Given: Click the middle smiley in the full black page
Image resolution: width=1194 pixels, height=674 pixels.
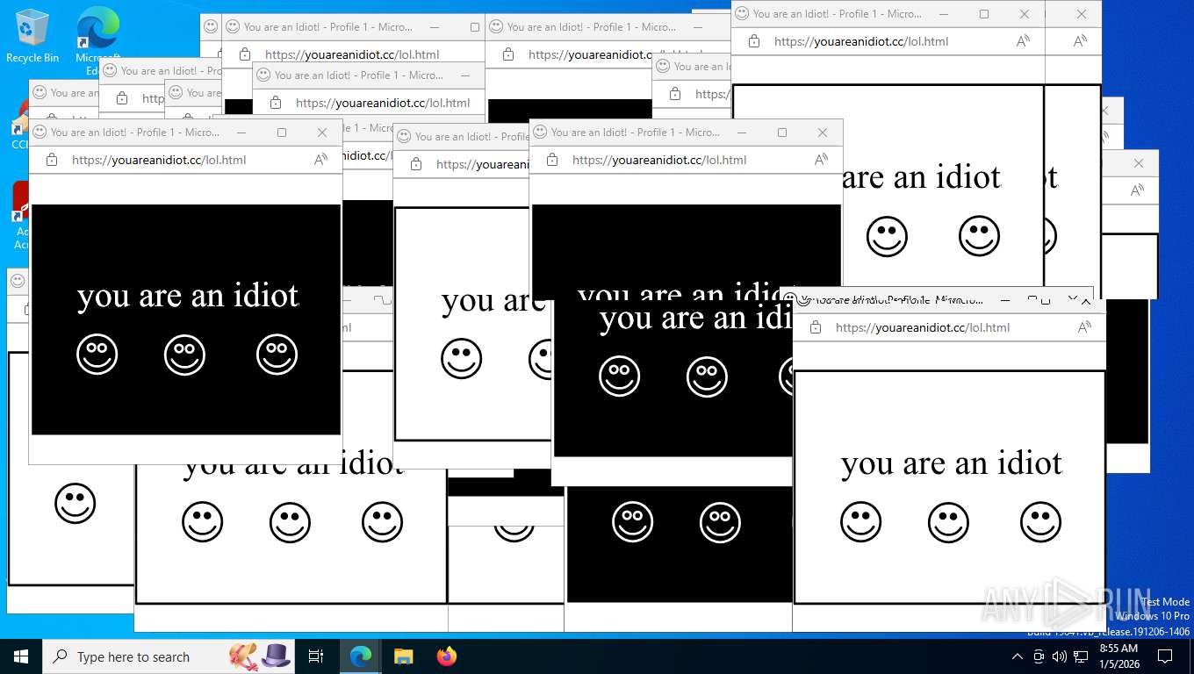Looking at the screenshot, I should [184, 355].
